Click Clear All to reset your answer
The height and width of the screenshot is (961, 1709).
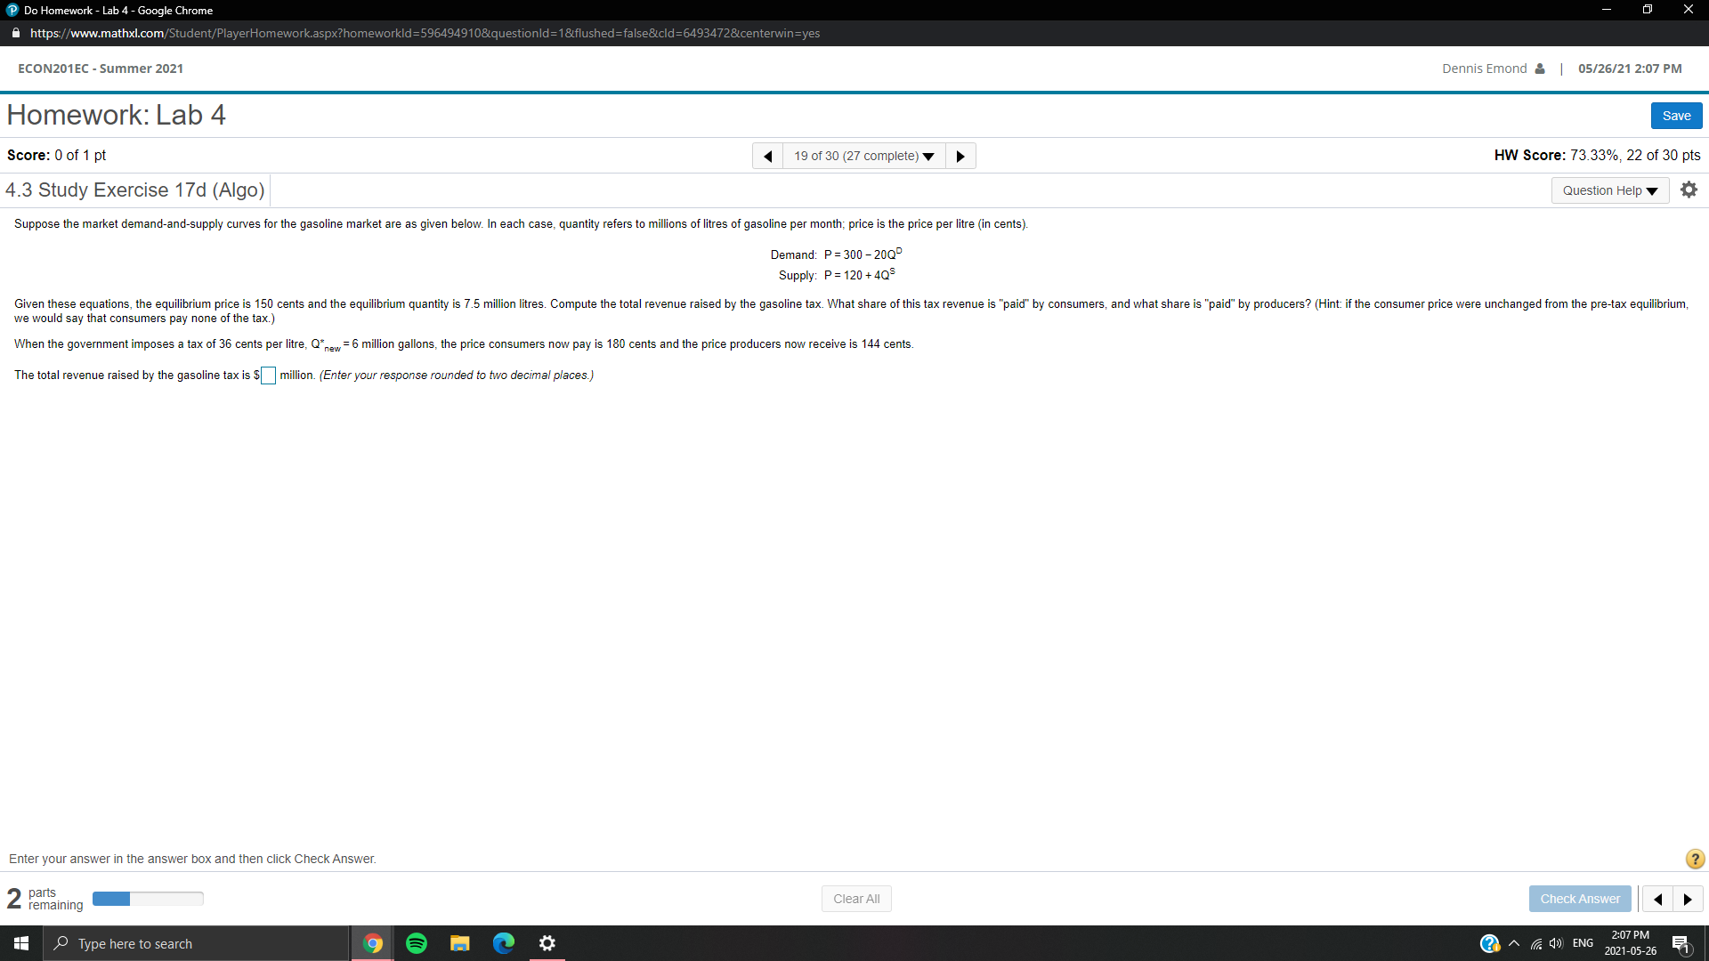click(x=855, y=899)
